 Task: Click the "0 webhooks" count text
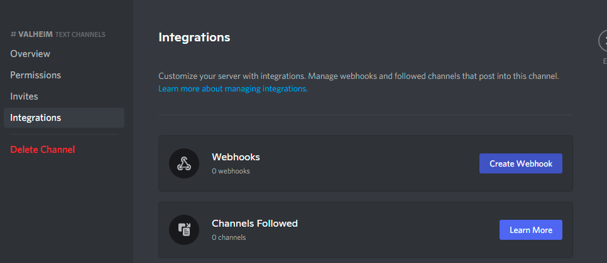point(231,171)
